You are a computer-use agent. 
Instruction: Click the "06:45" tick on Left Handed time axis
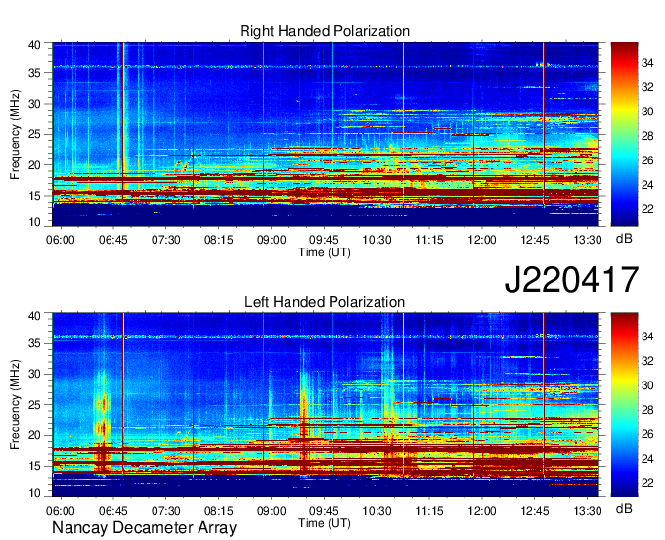pos(113,511)
